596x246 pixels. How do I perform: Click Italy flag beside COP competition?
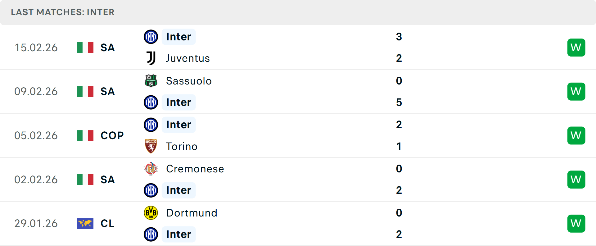pyautogui.click(x=85, y=135)
